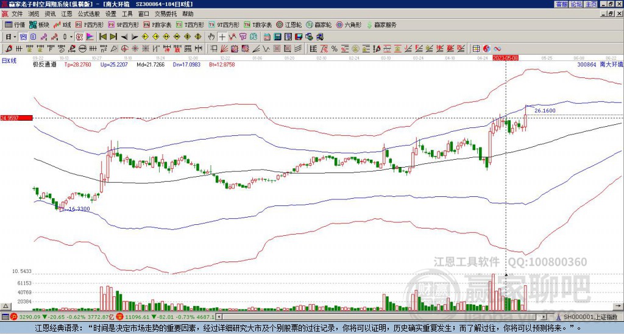Image resolution: width=624 pixels, height=334 pixels.
Task: Open the 论坛 forum link
Action: click(576, 4)
